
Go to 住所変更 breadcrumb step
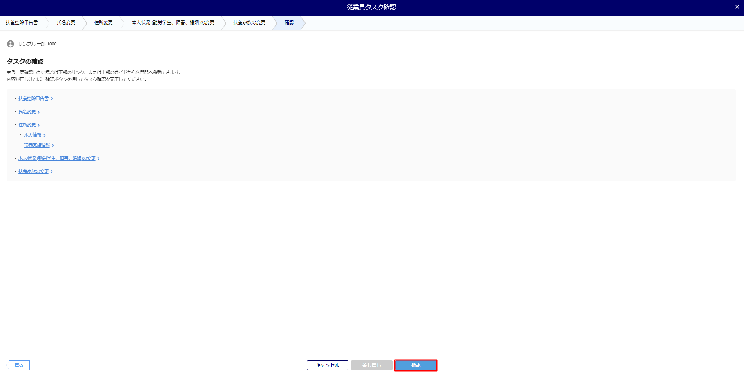tap(103, 22)
